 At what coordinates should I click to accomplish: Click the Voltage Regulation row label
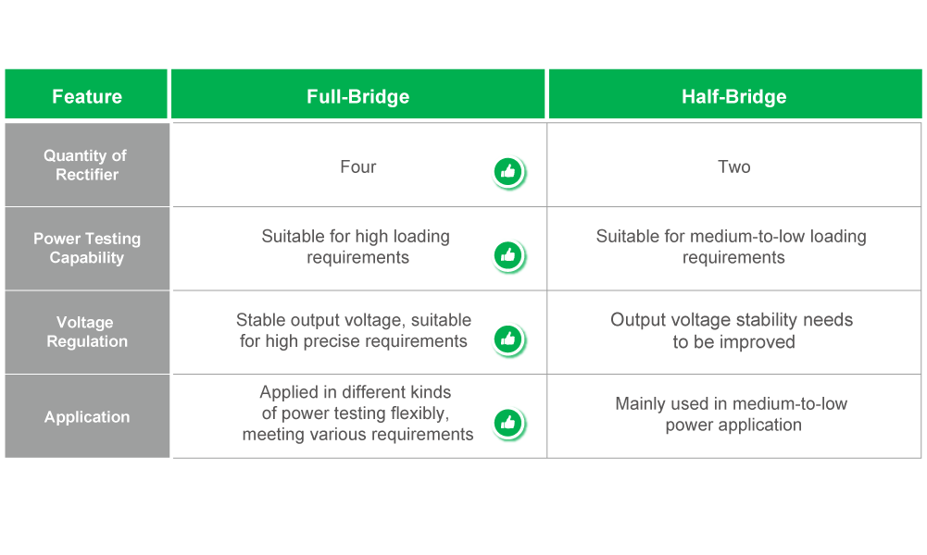coord(87,332)
